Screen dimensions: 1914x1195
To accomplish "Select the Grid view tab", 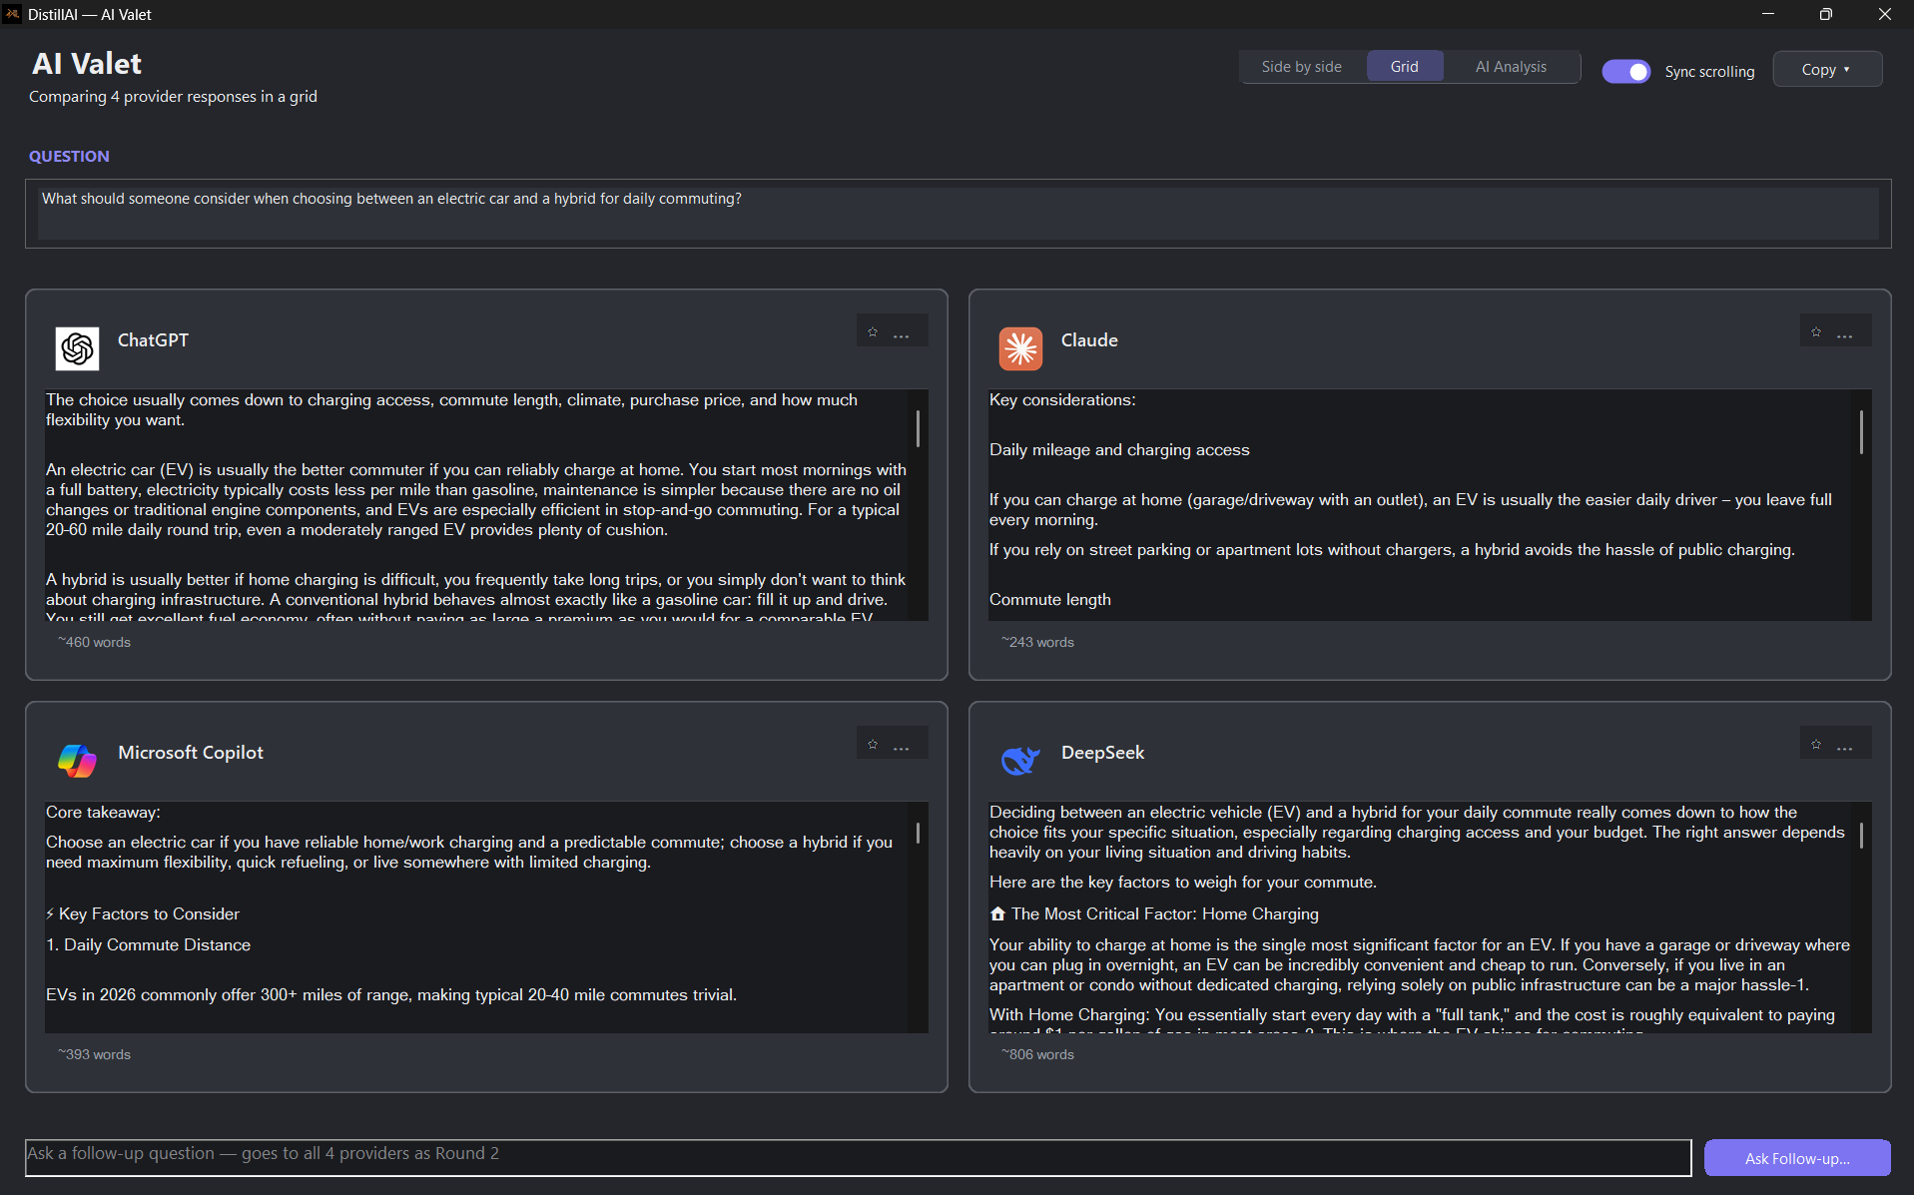I will coord(1404,67).
